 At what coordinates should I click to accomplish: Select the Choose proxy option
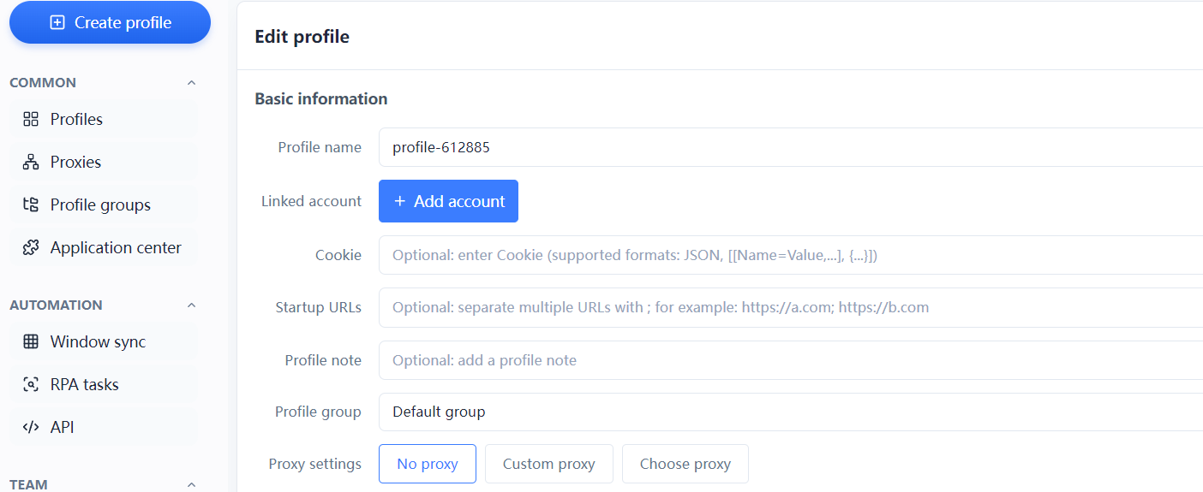tap(685, 464)
